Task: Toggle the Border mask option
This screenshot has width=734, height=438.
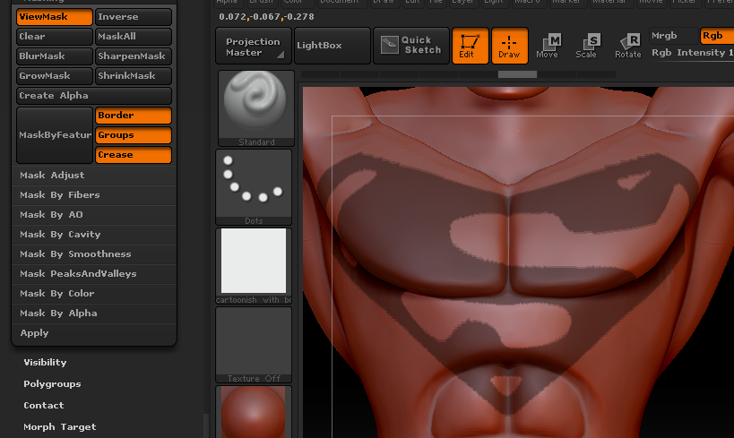Action: click(134, 116)
